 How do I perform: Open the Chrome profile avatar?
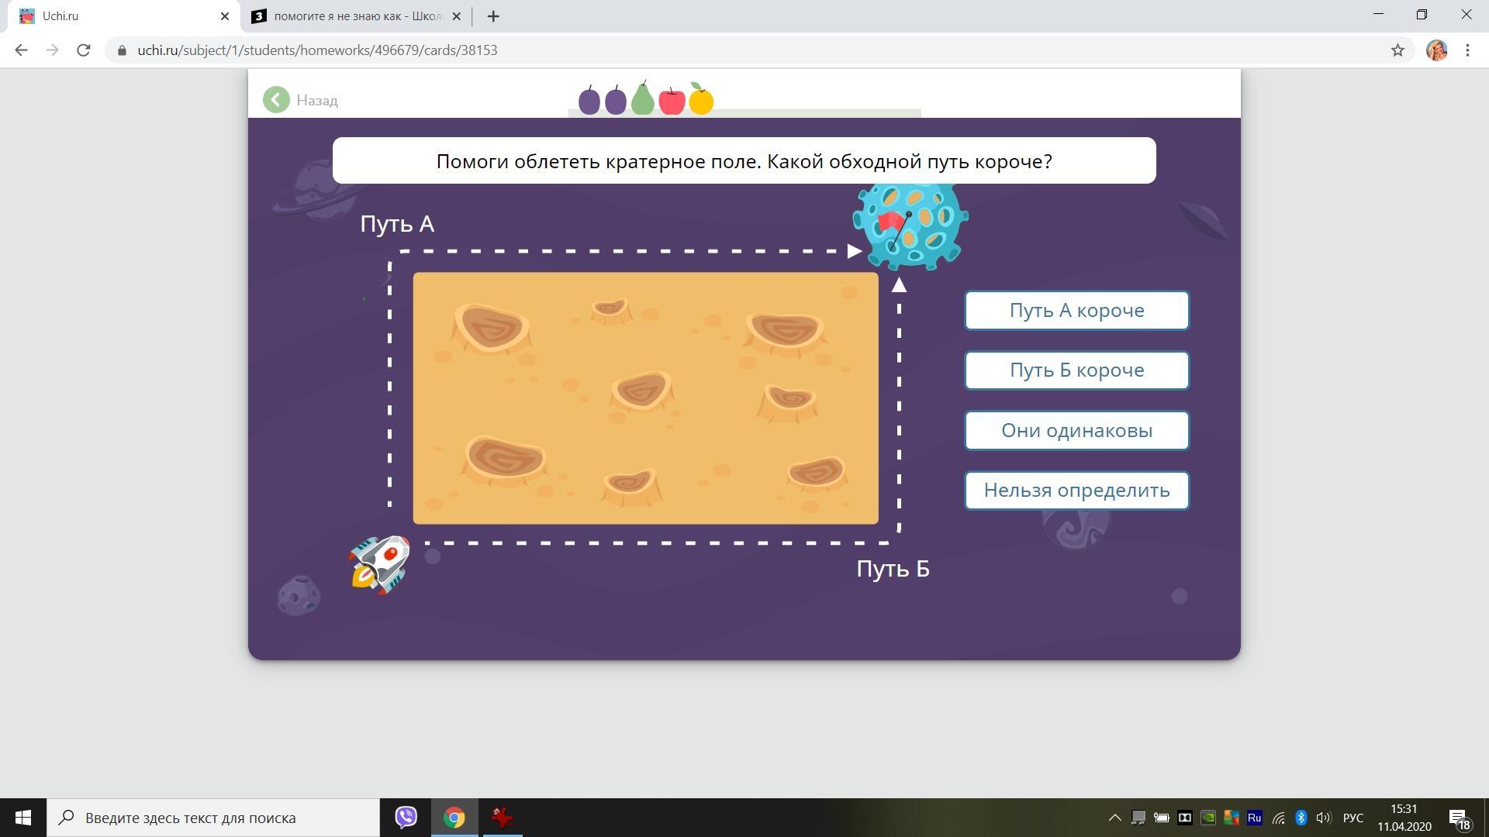click(x=1437, y=50)
